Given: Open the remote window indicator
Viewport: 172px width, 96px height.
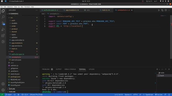Looking at the screenshot, I should click(x=2, y=95).
